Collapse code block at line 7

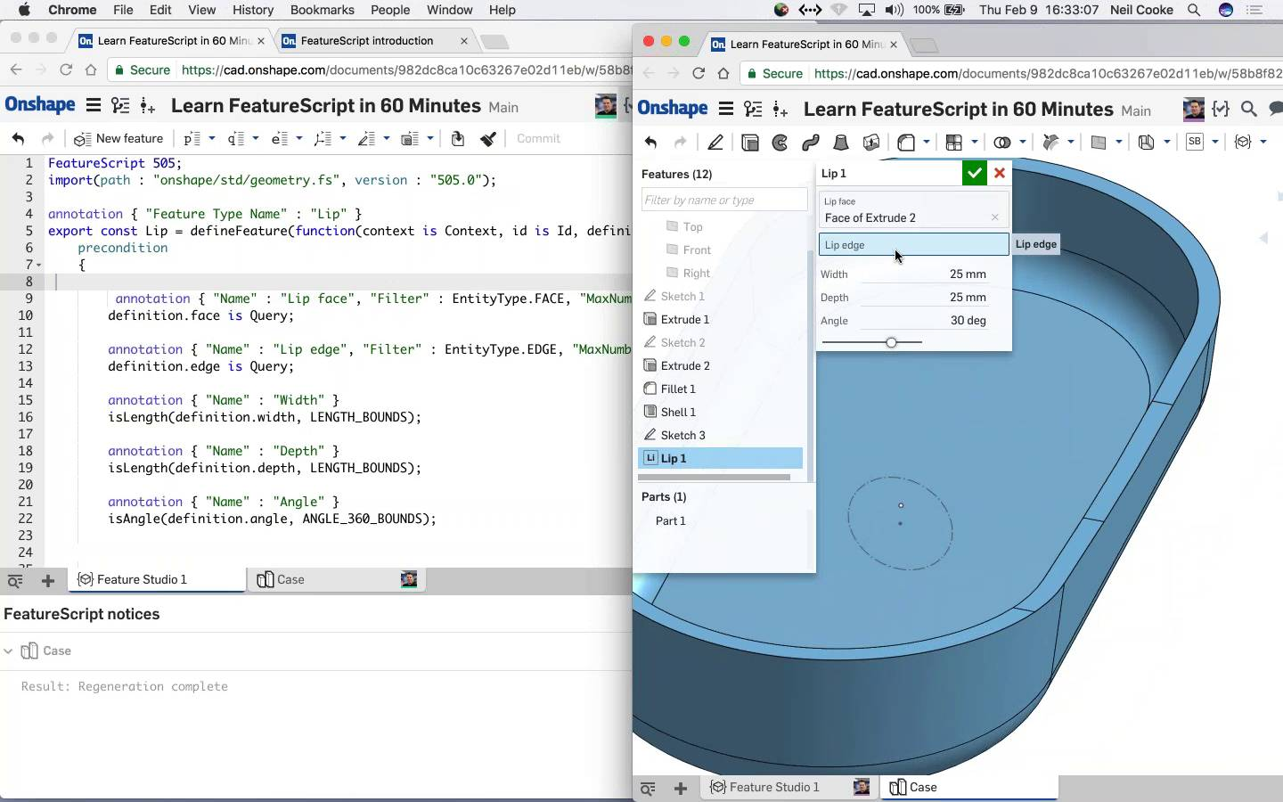coord(39,266)
